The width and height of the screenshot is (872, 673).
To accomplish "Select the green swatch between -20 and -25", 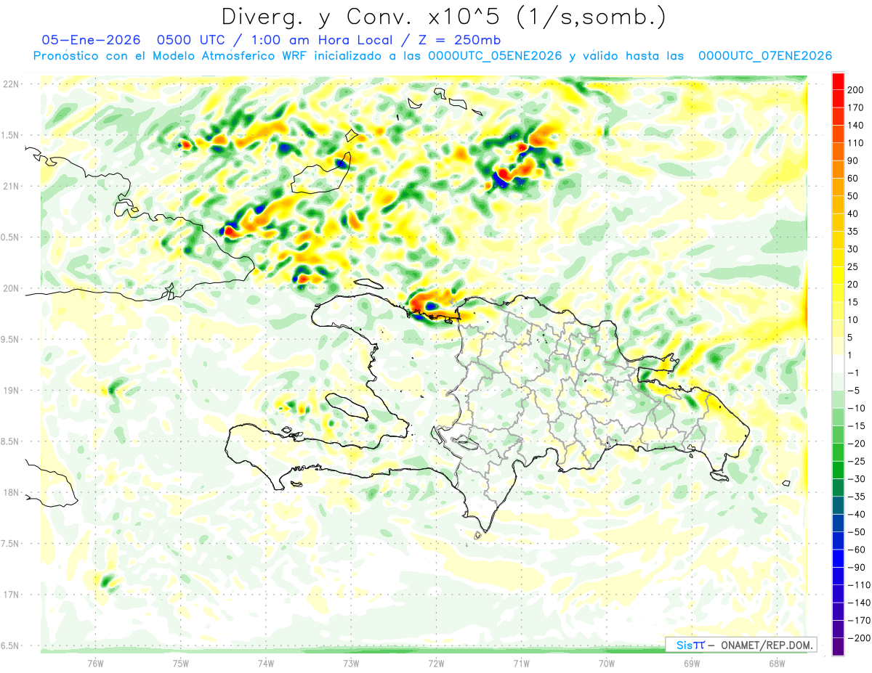I will point(838,452).
